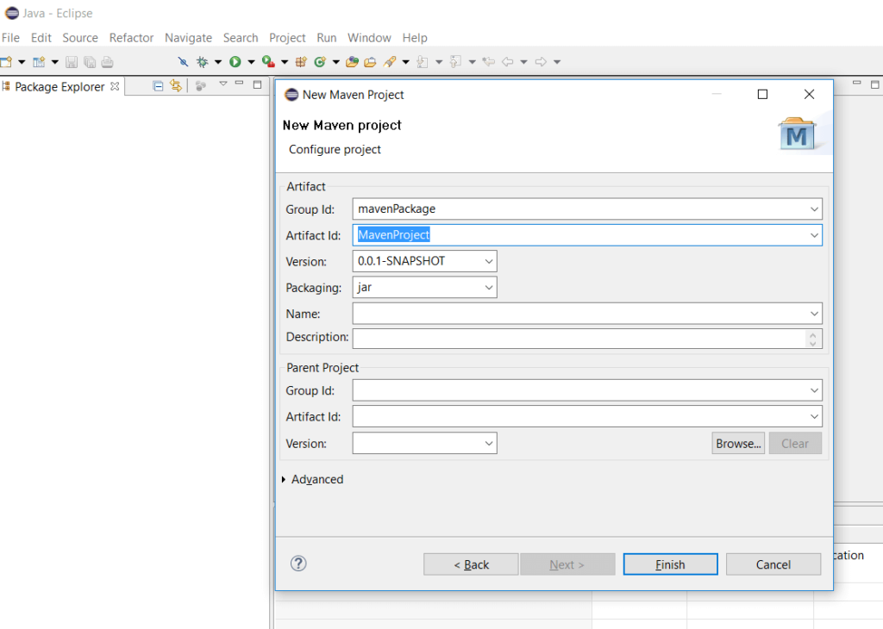Open the Navigate menu
Image resolution: width=883 pixels, height=629 pixels.
coord(188,37)
